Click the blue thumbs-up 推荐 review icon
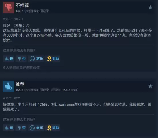The image size is (158, 138). point(8,86)
